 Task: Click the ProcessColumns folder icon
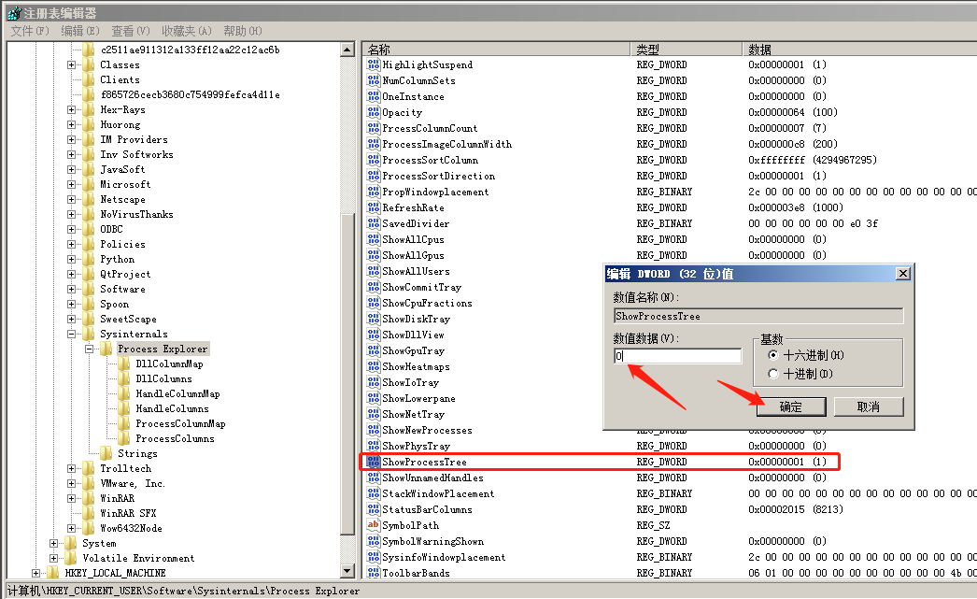[x=124, y=438]
